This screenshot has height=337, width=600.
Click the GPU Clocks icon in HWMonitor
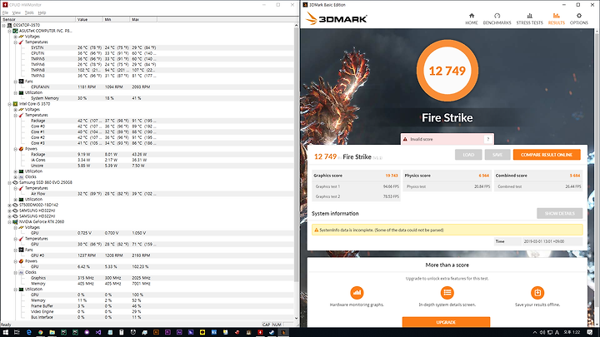[x=21, y=272]
